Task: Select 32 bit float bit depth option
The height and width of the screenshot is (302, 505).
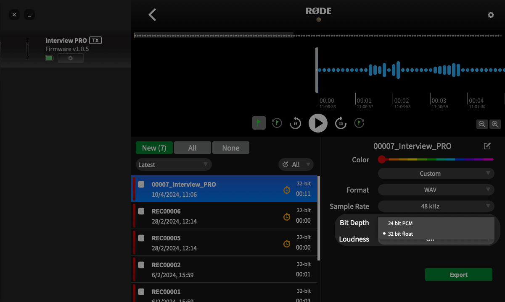Action: 436,234
